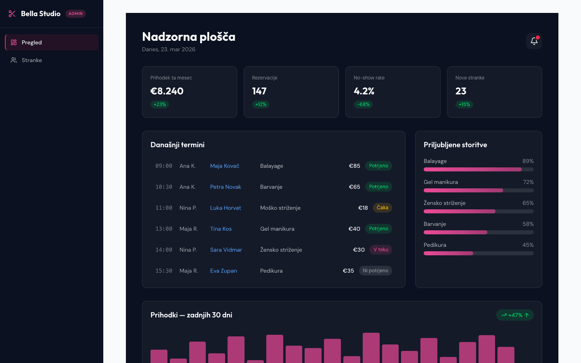This screenshot has width=581, height=363.
Task: Click the Pregled dashboard grid icon
Action: pyautogui.click(x=14, y=42)
